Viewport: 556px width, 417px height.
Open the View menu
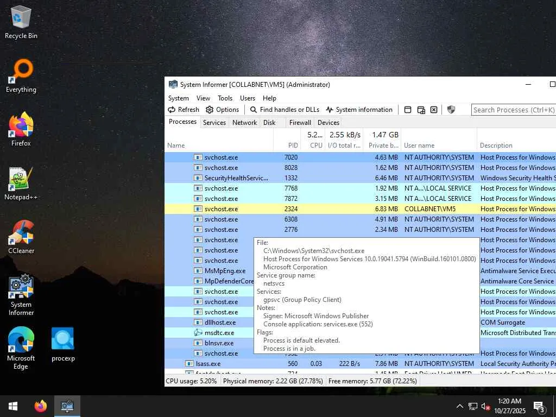[203, 98]
